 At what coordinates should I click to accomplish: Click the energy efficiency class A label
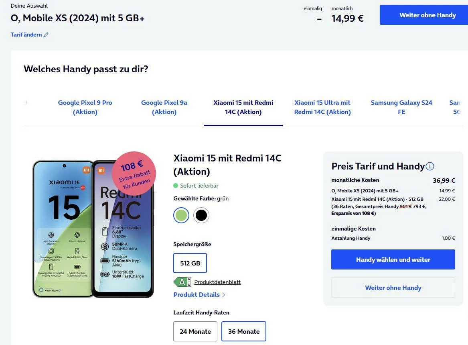pyautogui.click(x=182, y=282)
